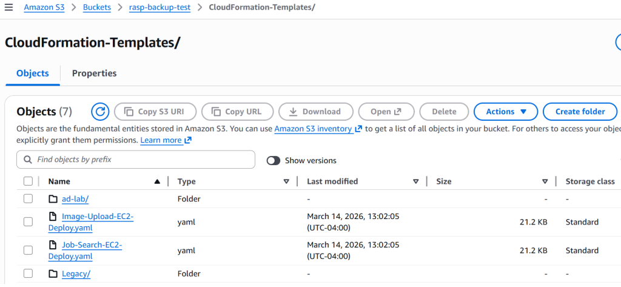621x287 pixels.
Task: Click the search magnifier icon
Action: coord(27,160)
